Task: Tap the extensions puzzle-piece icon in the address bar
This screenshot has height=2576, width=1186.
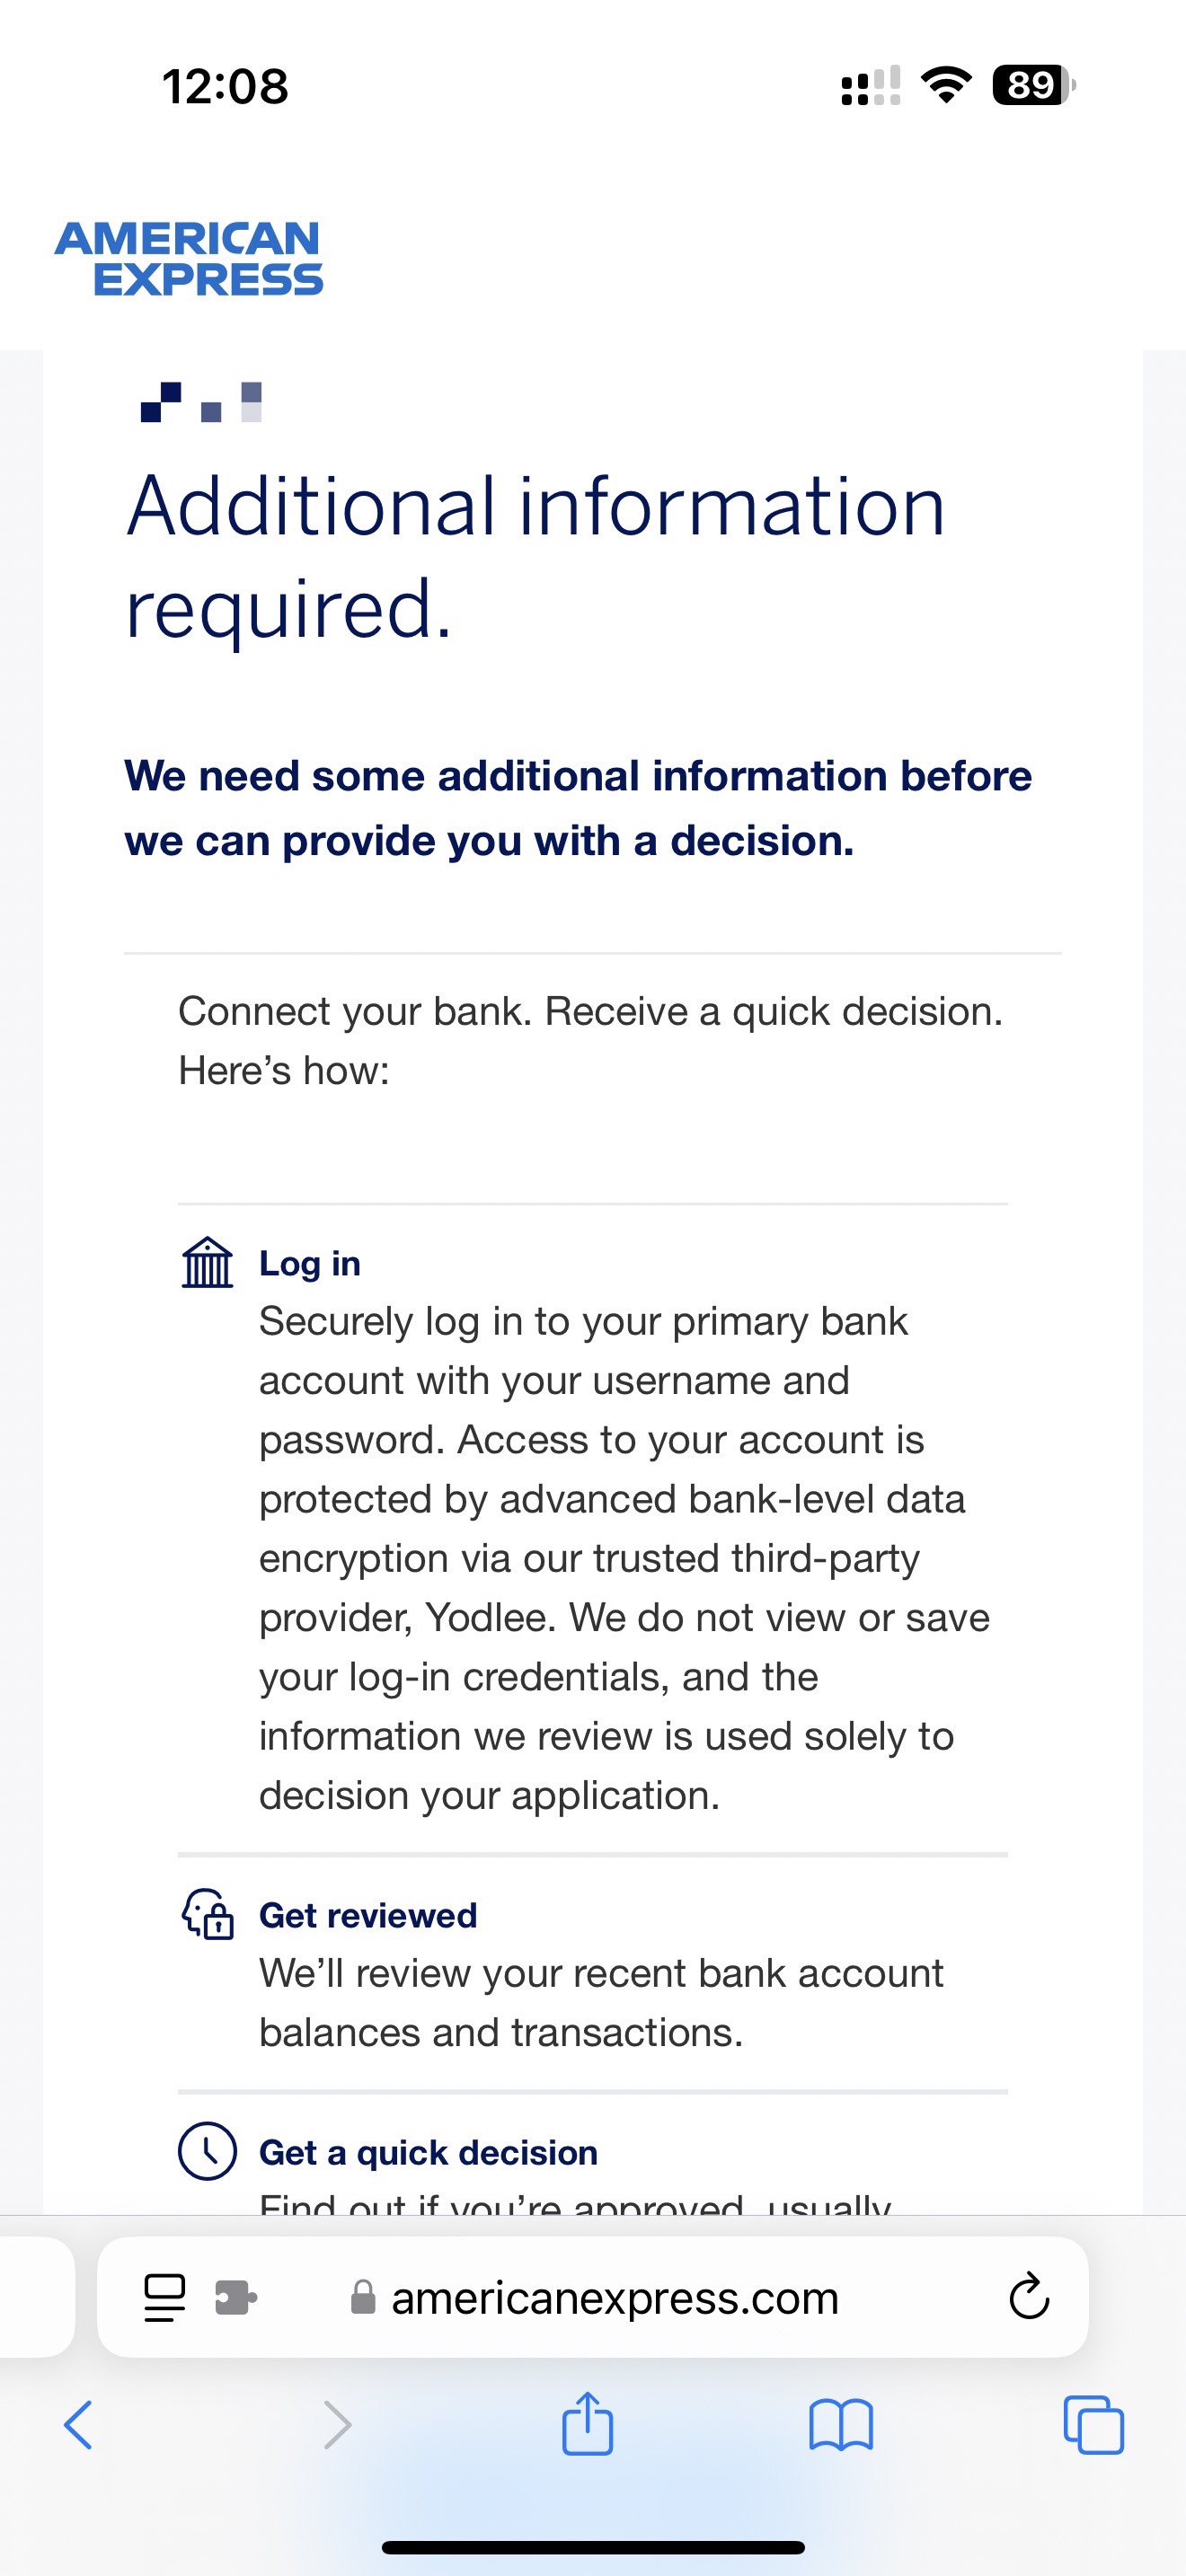Action: [236, 2297]
